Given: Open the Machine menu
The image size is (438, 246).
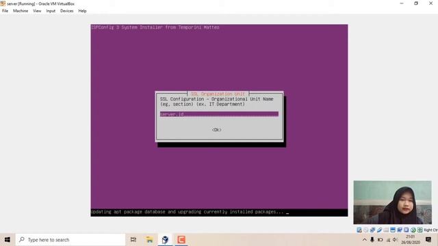Looking at the screenshot, I should 21,11.
